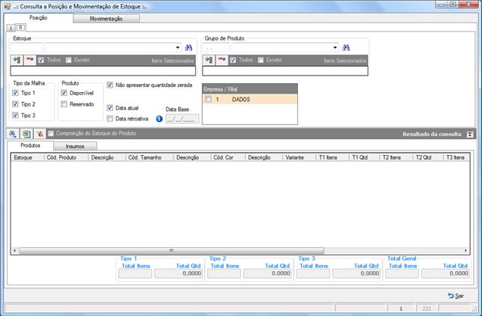Click the T1 Itens column header

tap(333, 157)
